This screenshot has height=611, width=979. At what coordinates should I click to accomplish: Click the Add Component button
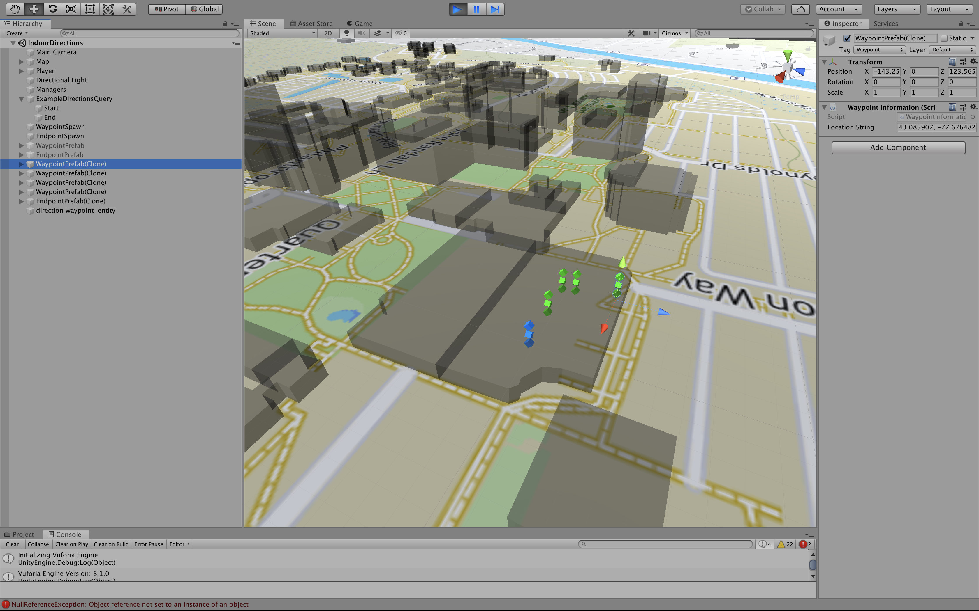[898, 147]
